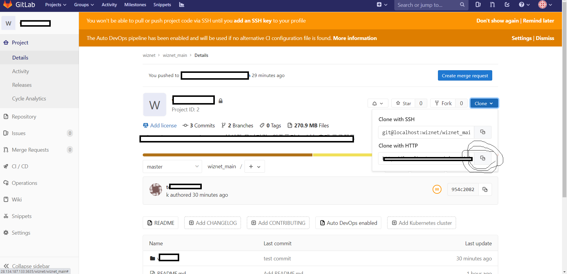This screenshot has height=274, width=567.
Task: Click the add an SSH key link
Action: tap(252, 21)
